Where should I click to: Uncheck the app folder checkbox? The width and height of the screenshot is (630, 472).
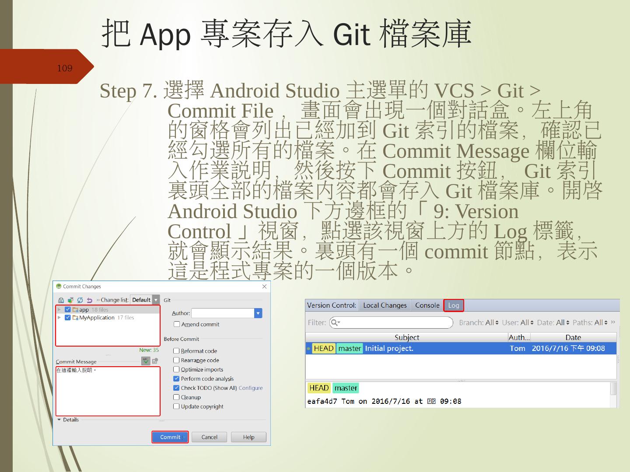click(68, 309)
